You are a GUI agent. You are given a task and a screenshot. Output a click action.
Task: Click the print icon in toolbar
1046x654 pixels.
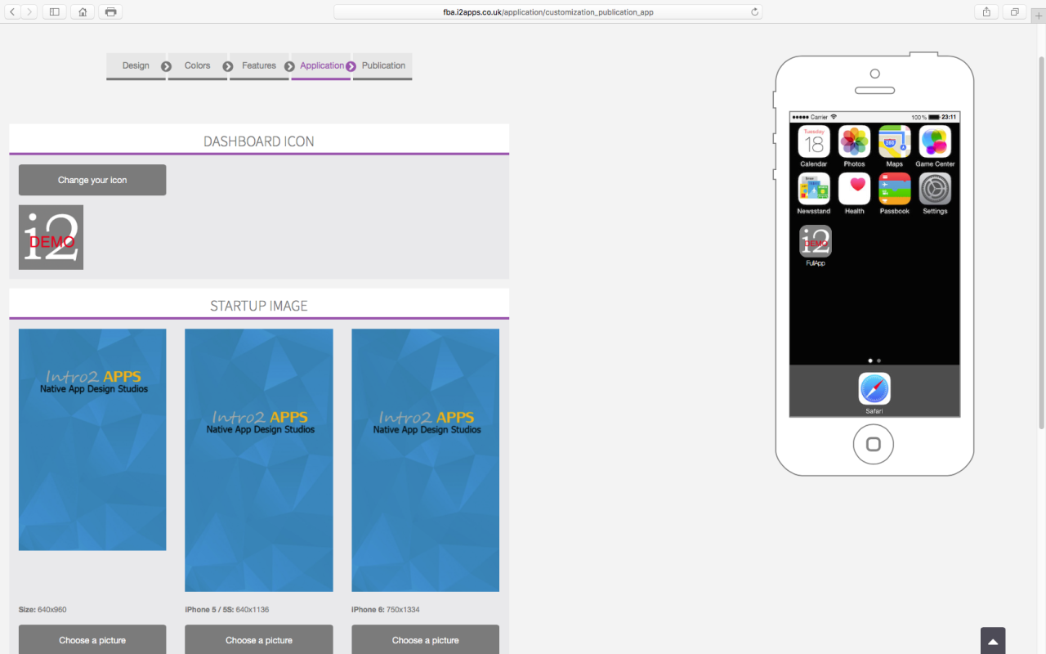[110, 11]
